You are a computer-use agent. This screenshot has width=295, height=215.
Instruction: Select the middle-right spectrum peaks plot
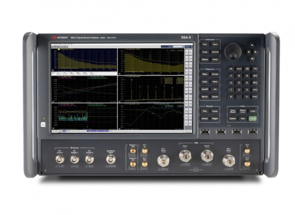[x=151, y=89]
